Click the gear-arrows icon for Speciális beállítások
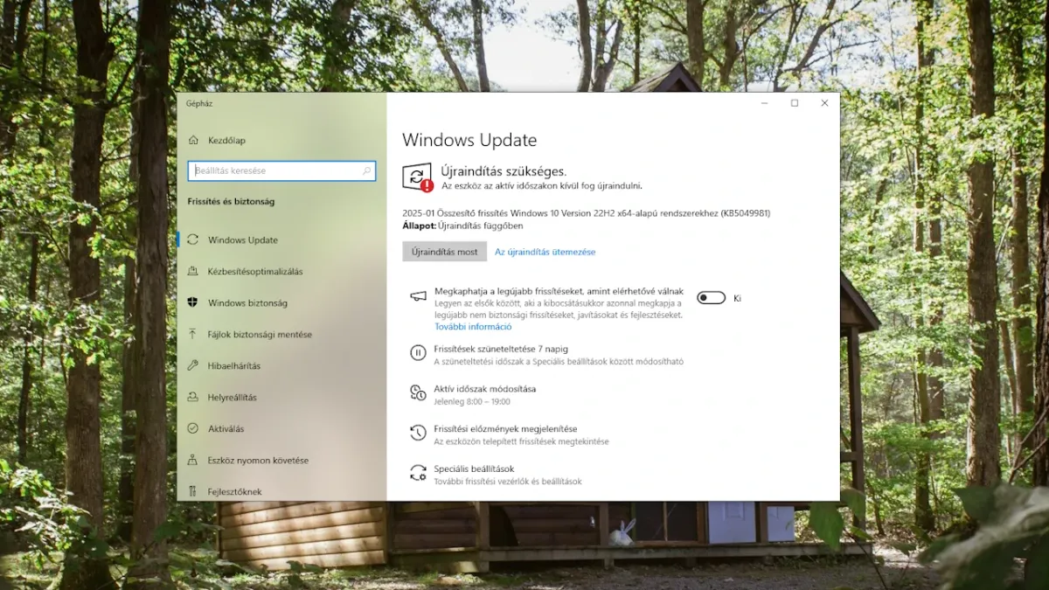 (418, 473)
